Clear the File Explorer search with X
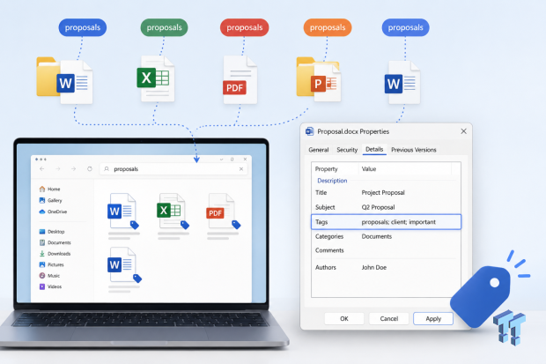The width and height of the screenshot is (546, 364). (x=241, y=168)
